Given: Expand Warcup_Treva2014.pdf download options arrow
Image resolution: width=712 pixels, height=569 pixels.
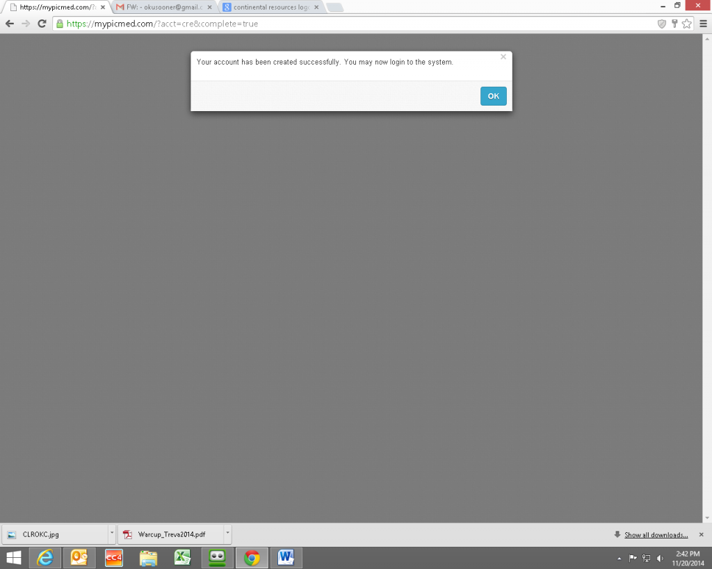Looking at the screenshot, I should 227,534.
